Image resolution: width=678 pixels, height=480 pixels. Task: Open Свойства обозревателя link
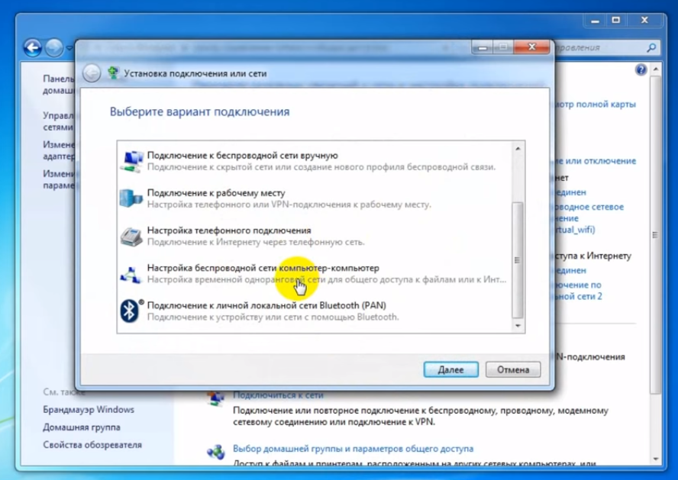92,445
